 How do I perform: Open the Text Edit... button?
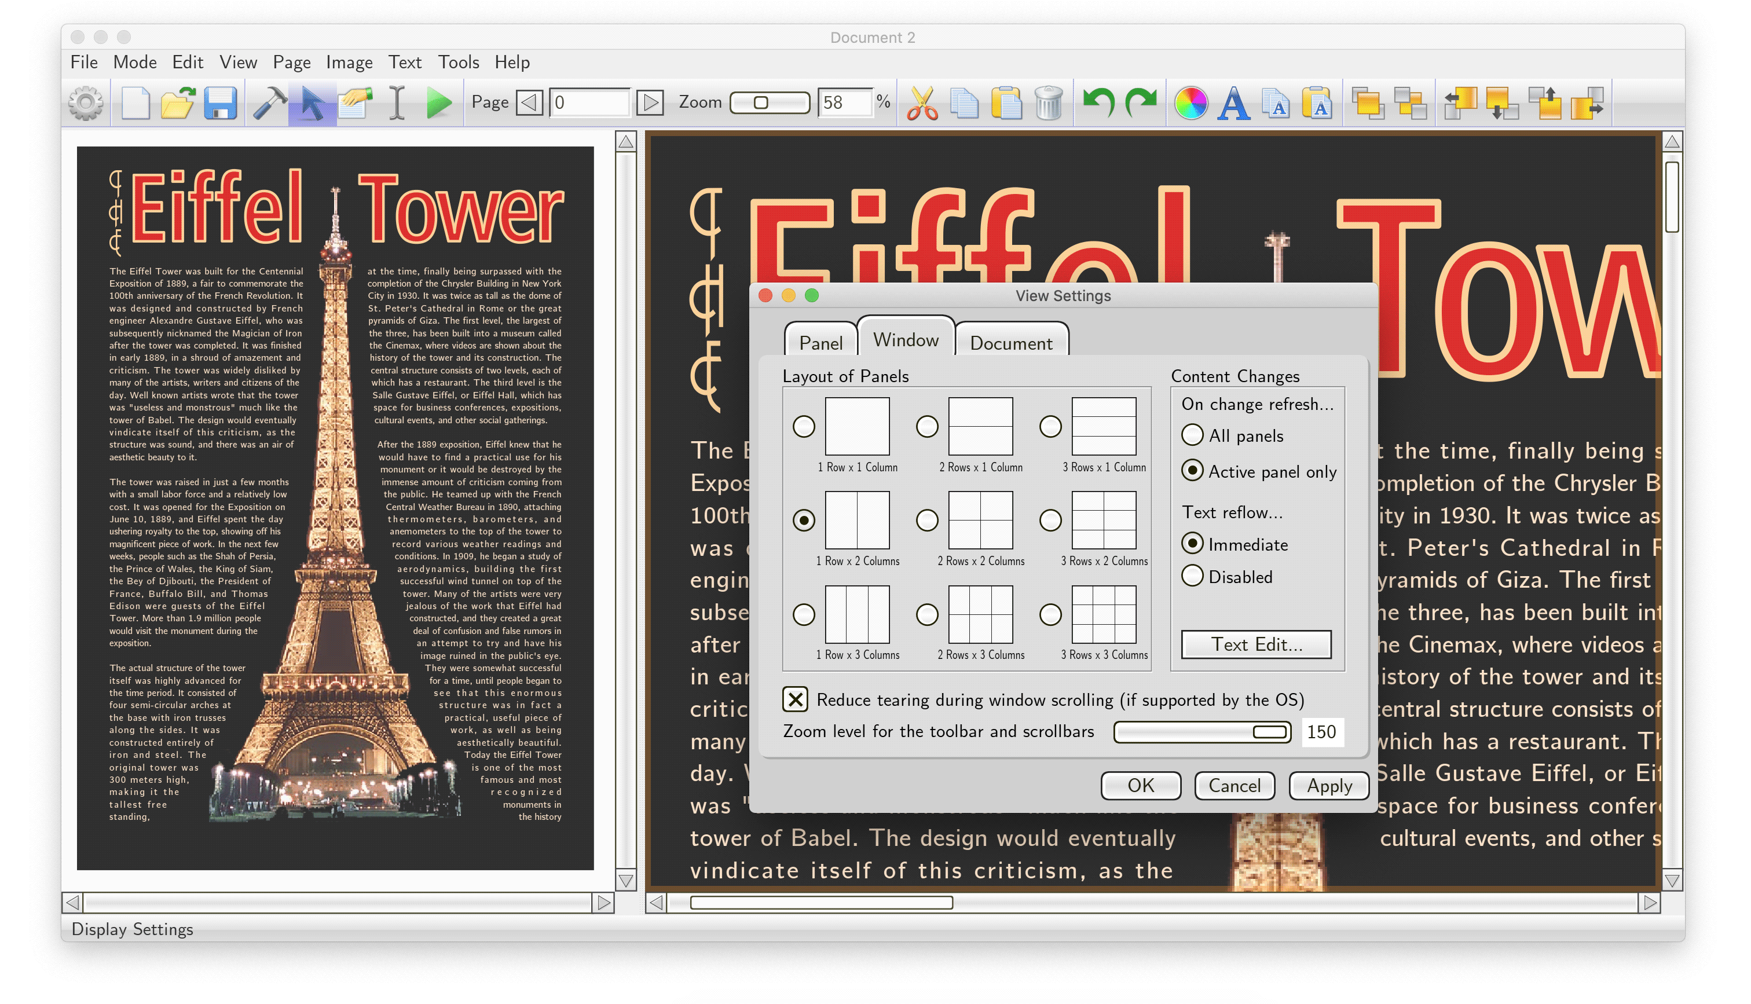(1256, 644)
